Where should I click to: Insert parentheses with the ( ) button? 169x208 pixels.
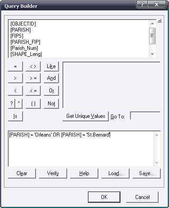(x=33, y=104)
